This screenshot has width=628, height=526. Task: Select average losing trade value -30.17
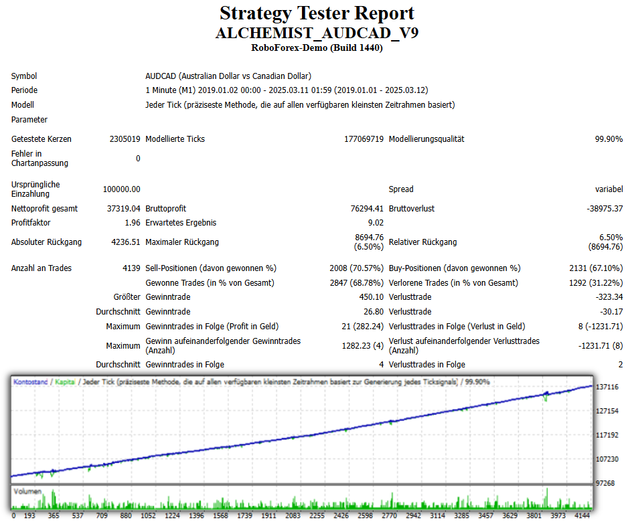(x=611, y=312)
